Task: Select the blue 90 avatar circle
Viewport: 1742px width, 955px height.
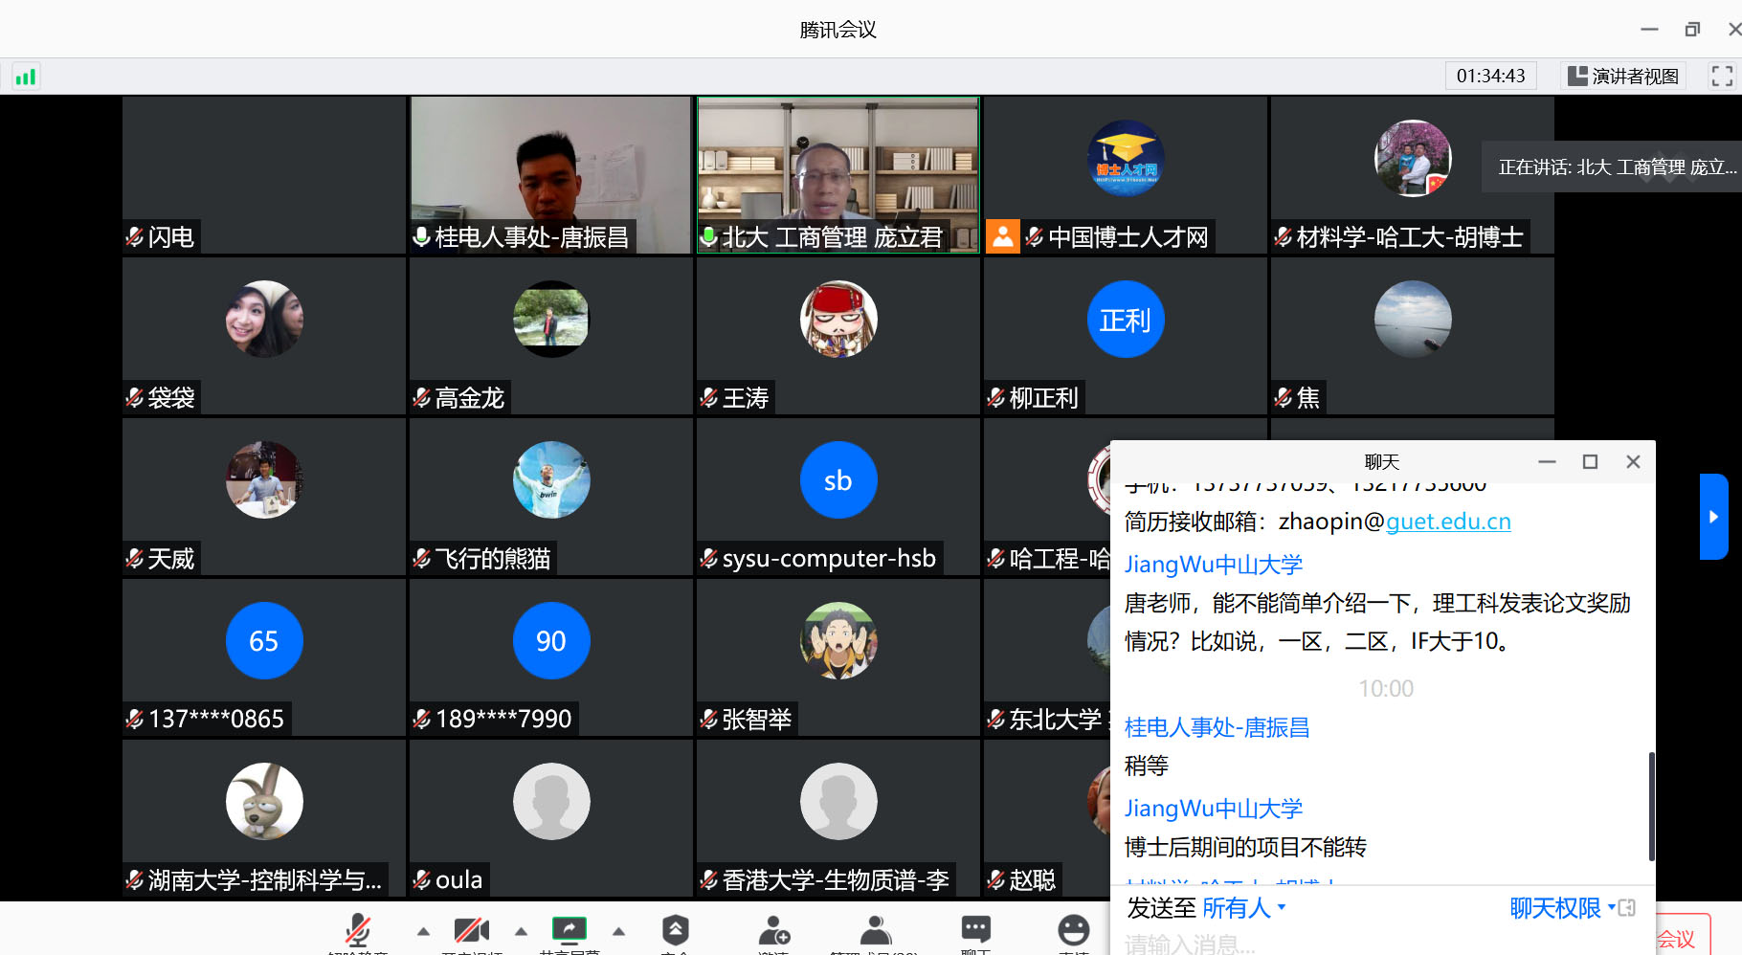Action: pos(551,640)
